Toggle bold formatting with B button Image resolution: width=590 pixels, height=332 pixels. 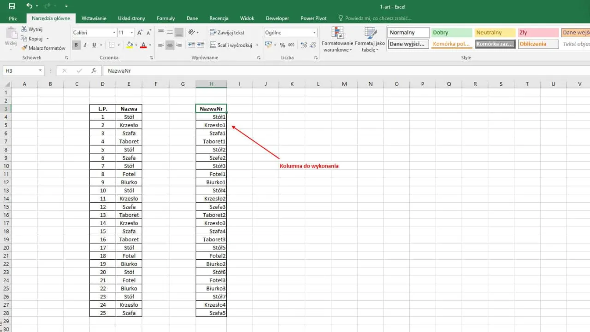click(x=76, y=45)
